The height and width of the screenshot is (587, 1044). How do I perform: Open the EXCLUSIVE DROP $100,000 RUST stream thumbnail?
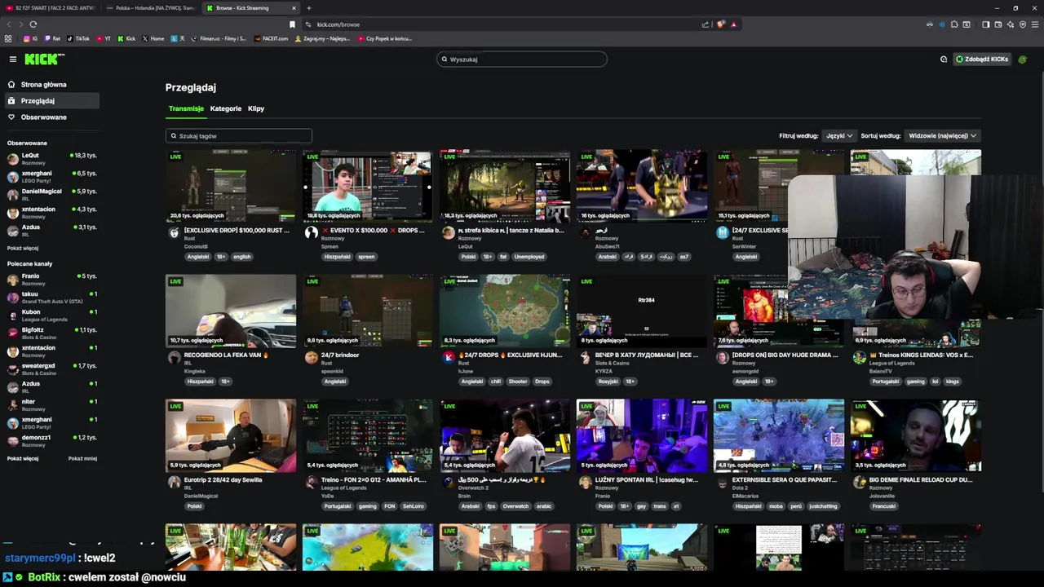(231, 186)
